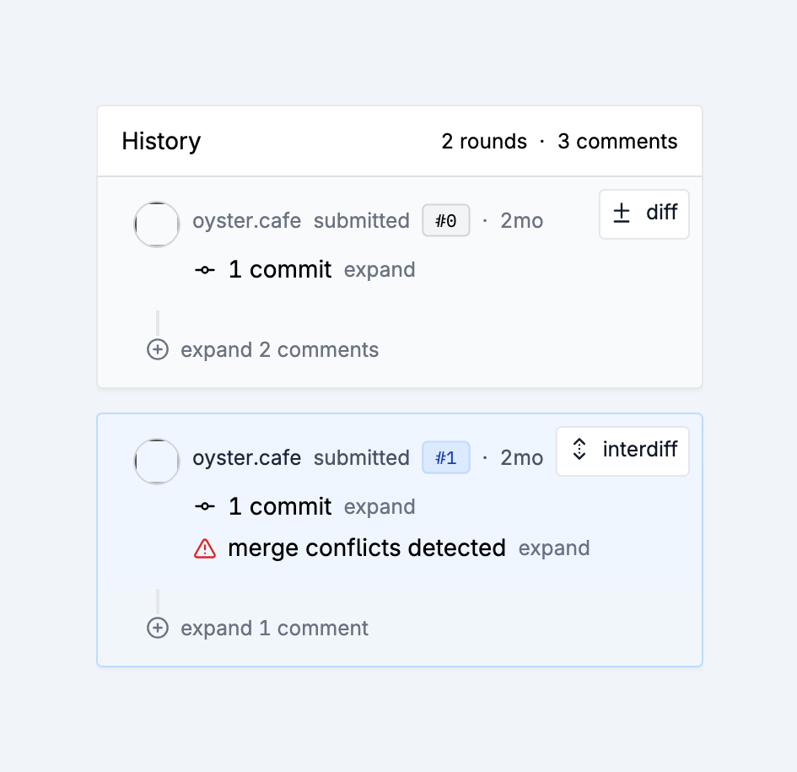797x772 pixels.
Task: Click the merge conflicts warning triangle icon
Action: (205, 548)
